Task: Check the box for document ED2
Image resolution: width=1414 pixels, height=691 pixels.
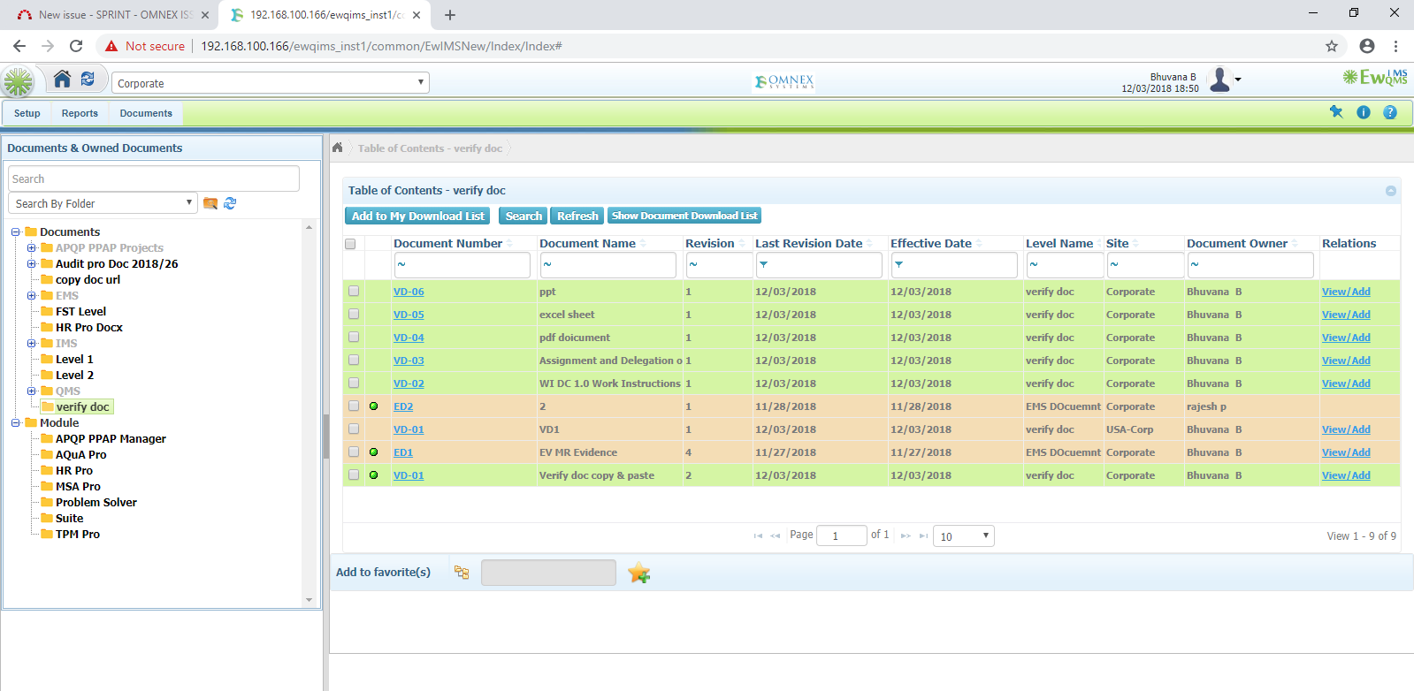Action: coord(354,406)
